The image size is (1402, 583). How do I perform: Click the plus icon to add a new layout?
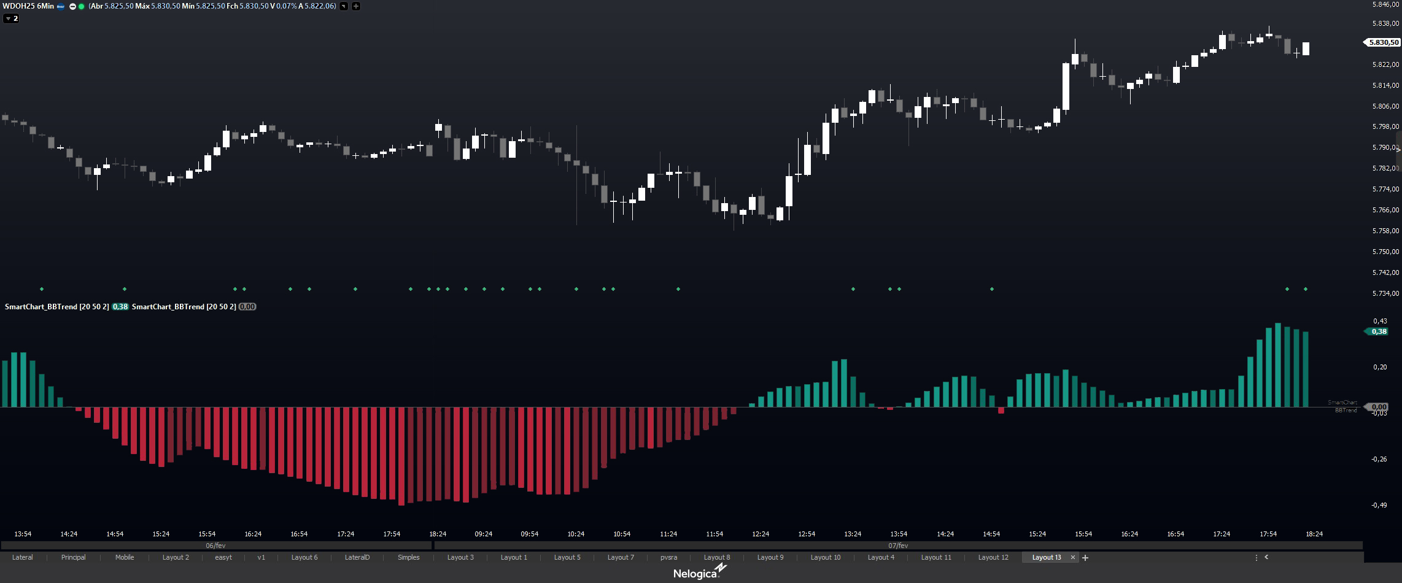click(1085, 557)
